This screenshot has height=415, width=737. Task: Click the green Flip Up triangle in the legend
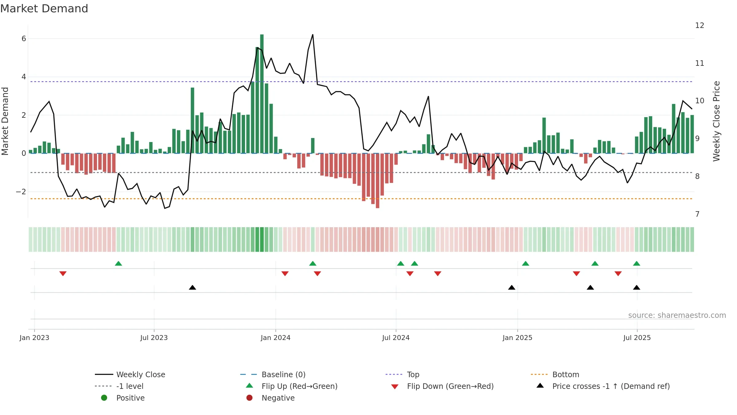coord(249,385)
